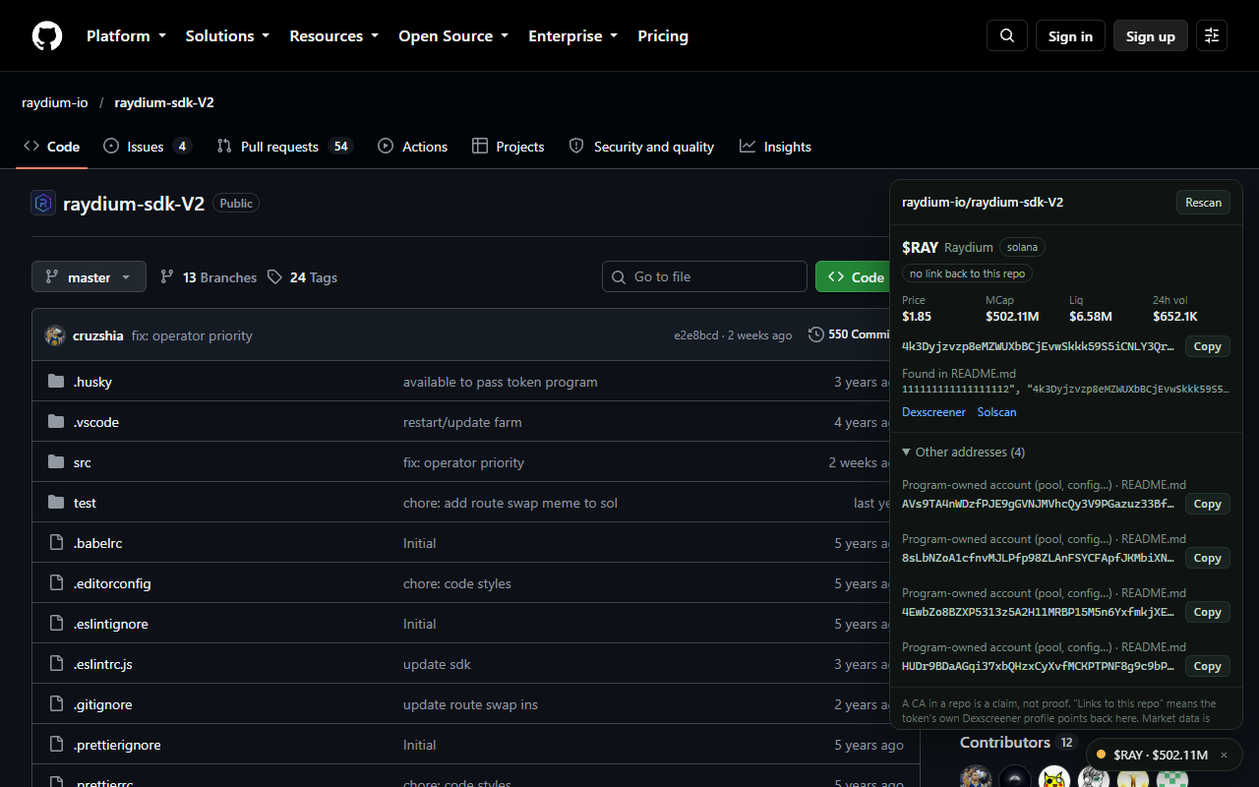Open the Open Source dropdown menu
The image size is (1259, 787).
coord(453,36)
